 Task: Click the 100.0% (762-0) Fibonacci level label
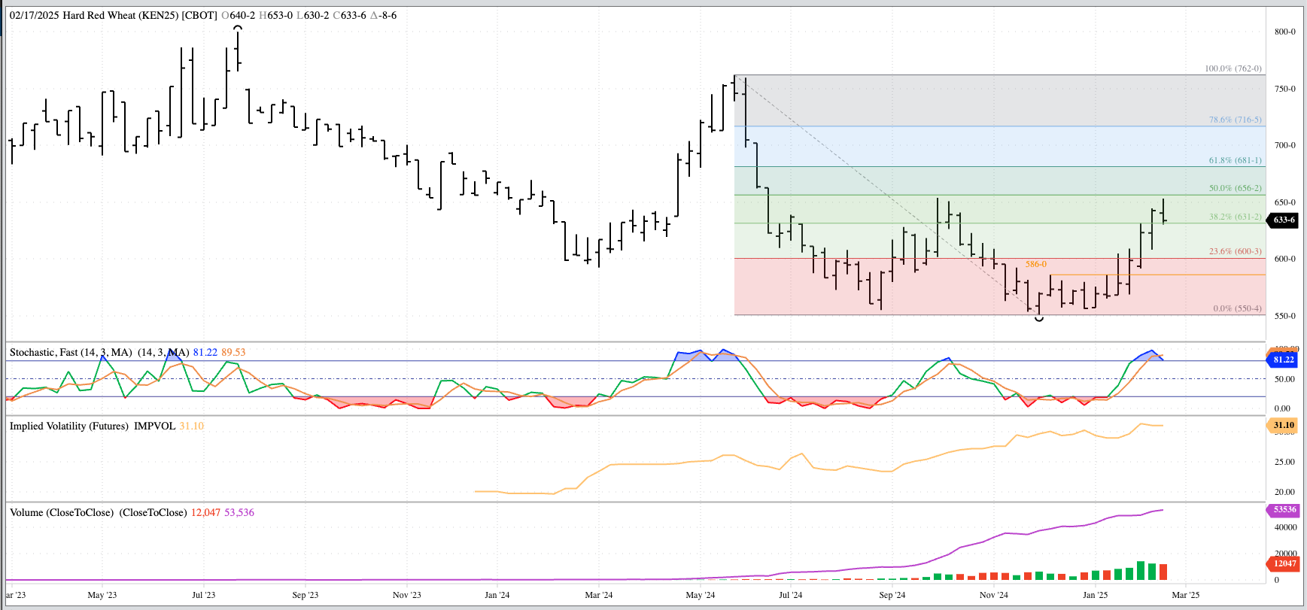click(x=1233, y=68)
